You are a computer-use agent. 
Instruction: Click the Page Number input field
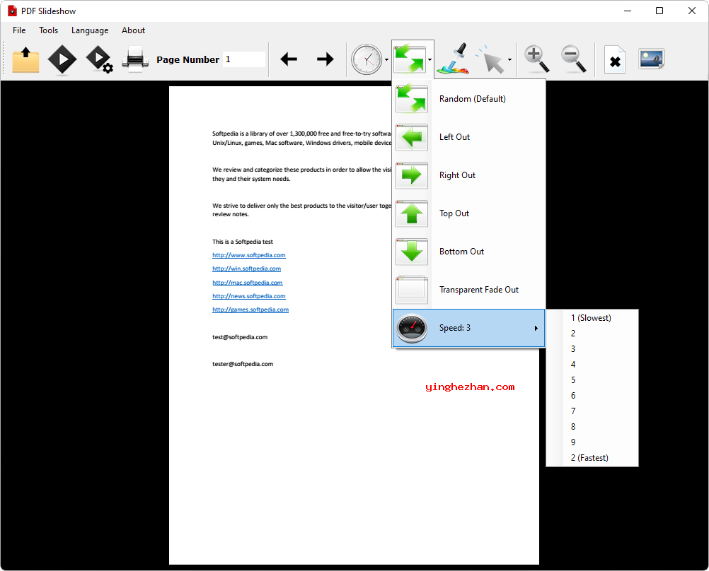(x=244, y=60)
